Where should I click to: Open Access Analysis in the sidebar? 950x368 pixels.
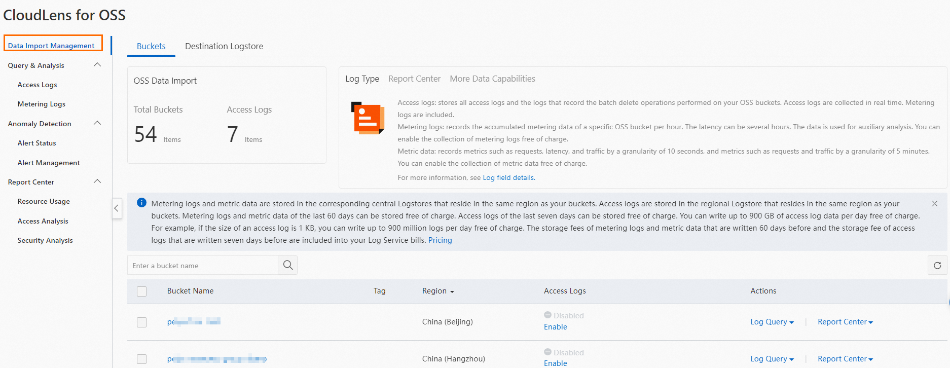pos(43,221)
